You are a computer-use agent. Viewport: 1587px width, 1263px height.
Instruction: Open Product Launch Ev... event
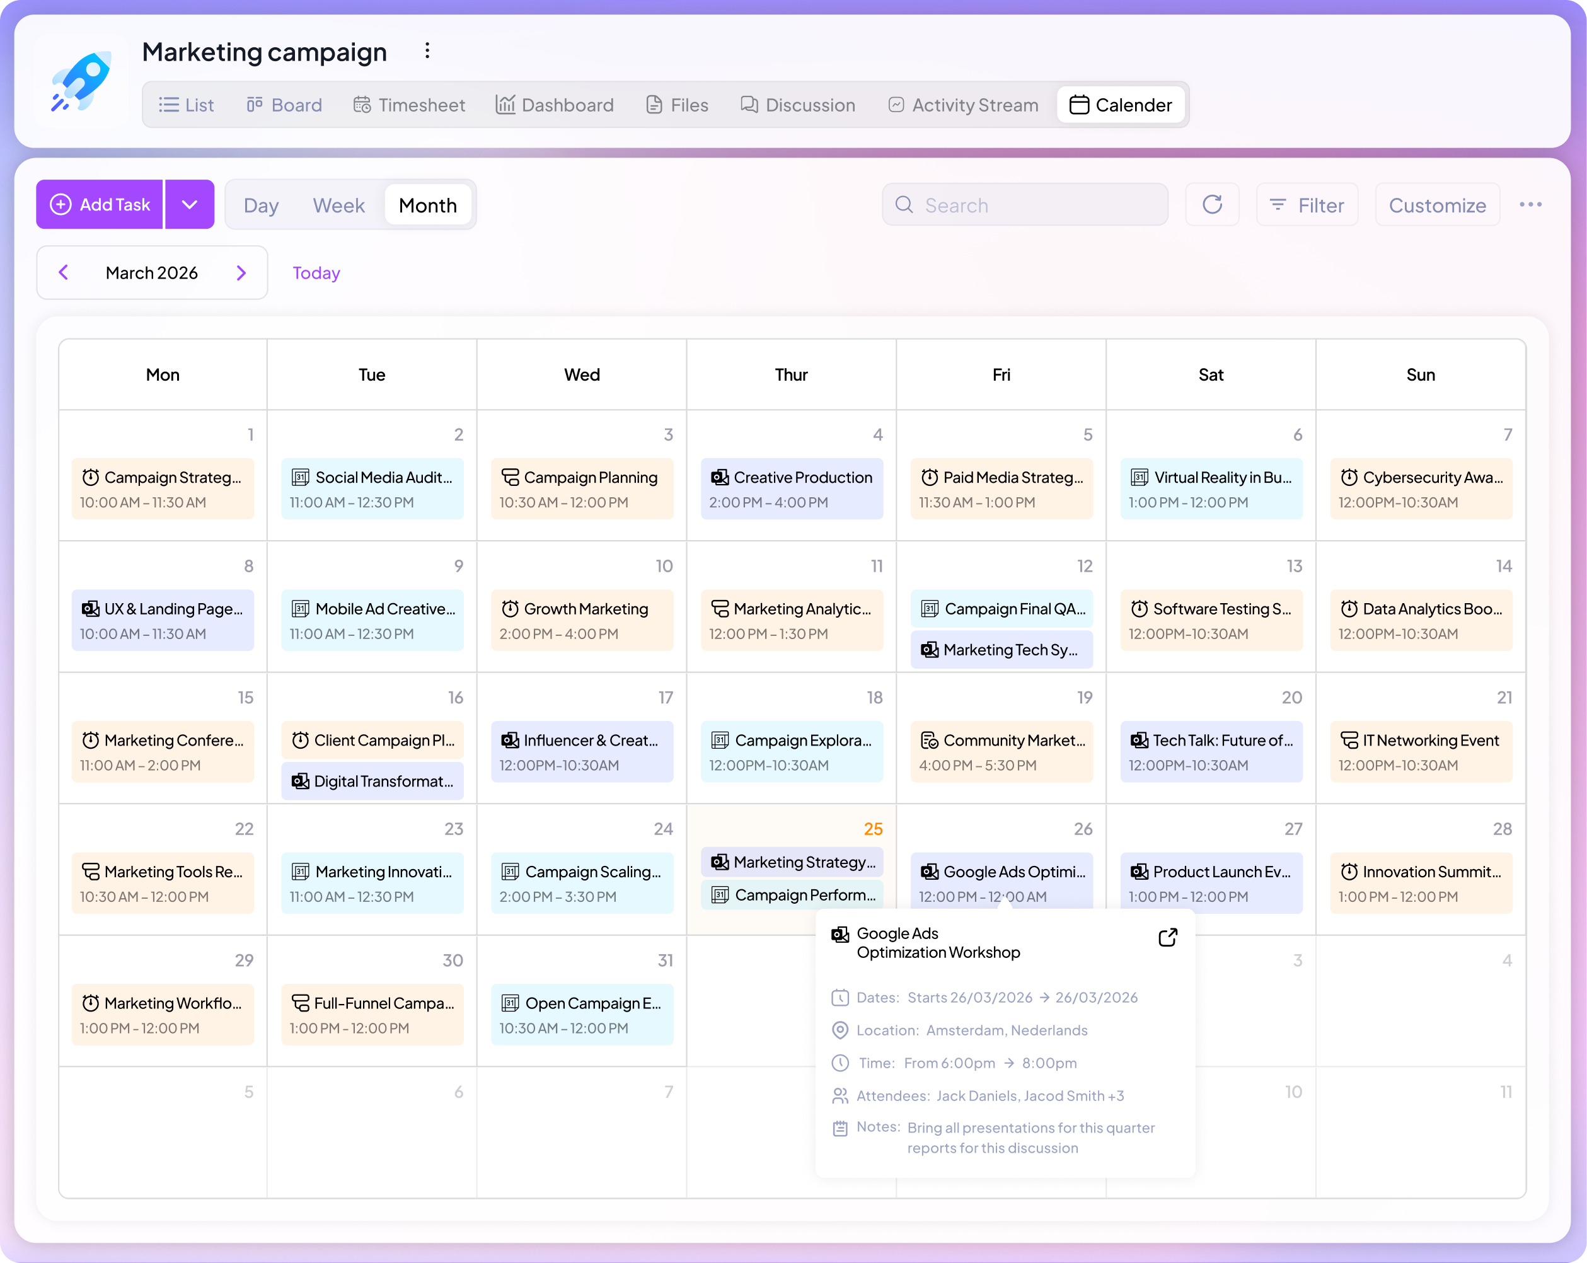(x=1211, y=883)
